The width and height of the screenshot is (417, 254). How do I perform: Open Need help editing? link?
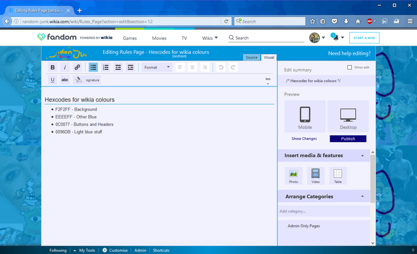point(349,53)
